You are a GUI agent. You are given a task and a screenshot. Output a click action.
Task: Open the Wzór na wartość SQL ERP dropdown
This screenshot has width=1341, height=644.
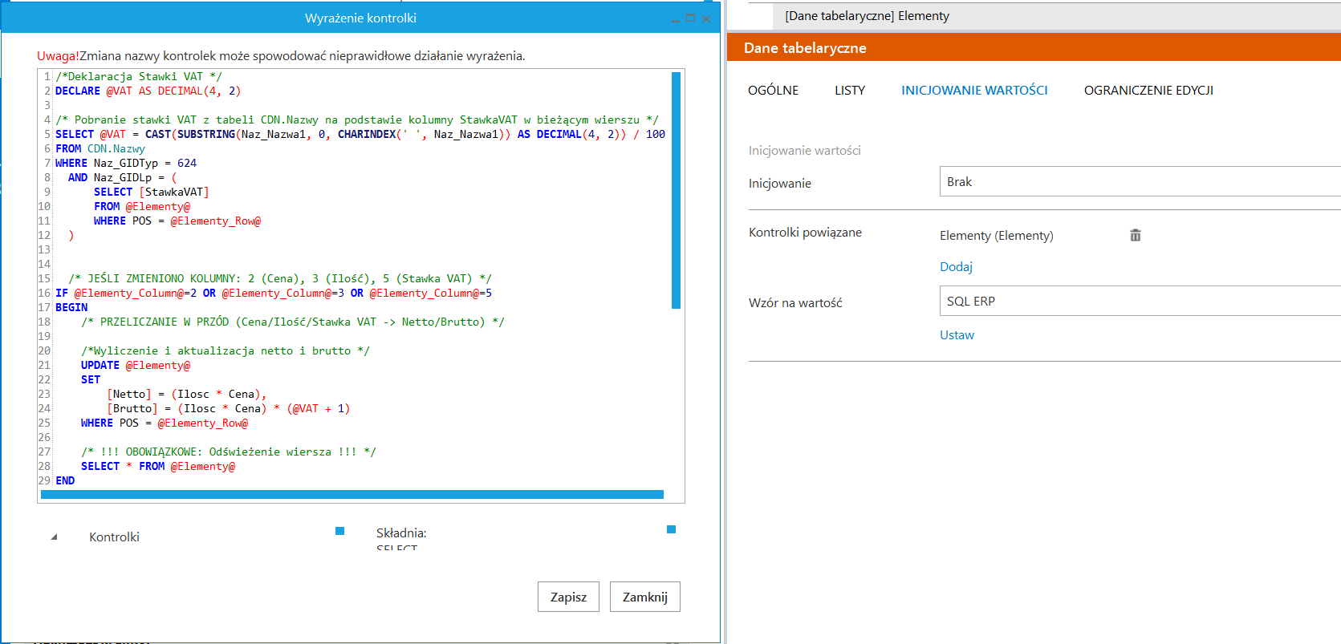pyautogui.click(x=1140, y=302)
